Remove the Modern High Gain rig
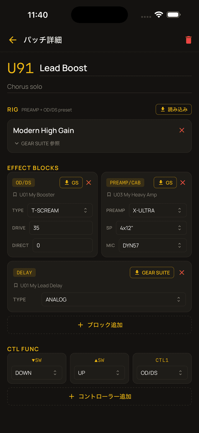Screen dimensions: 199x433 click(182, 130)
